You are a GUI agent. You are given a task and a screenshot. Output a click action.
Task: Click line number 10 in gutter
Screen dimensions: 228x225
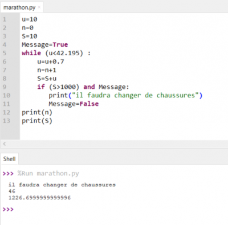(6, 95)
